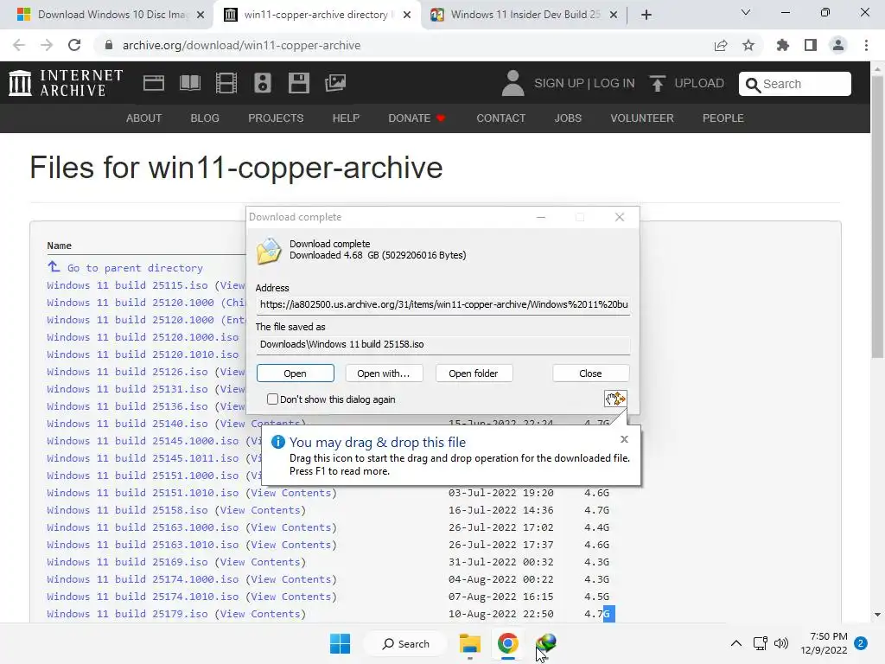Click the browser back arrow
Screen dimensions: 885x664
click(x=19, y=45)
